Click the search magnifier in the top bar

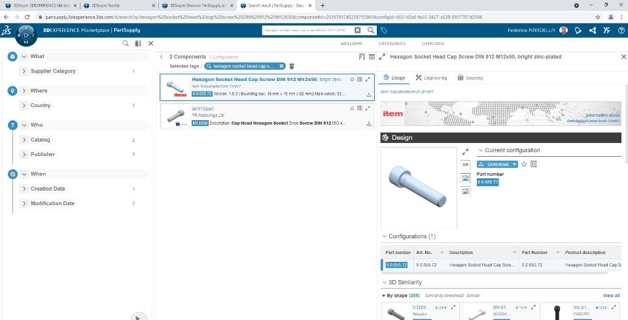[x=371, y=30]
